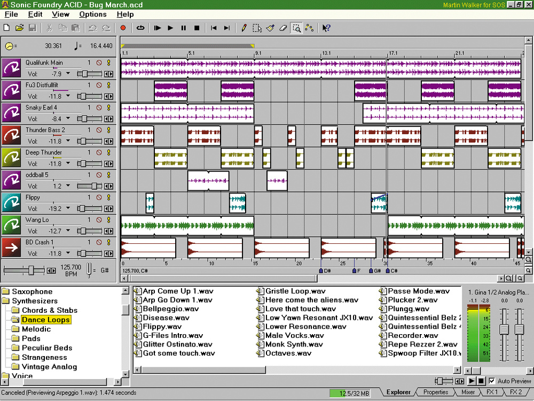The image size is (534, 401).
Task: Solo the Deep Thunder track
Action: [x=109, y=152]
